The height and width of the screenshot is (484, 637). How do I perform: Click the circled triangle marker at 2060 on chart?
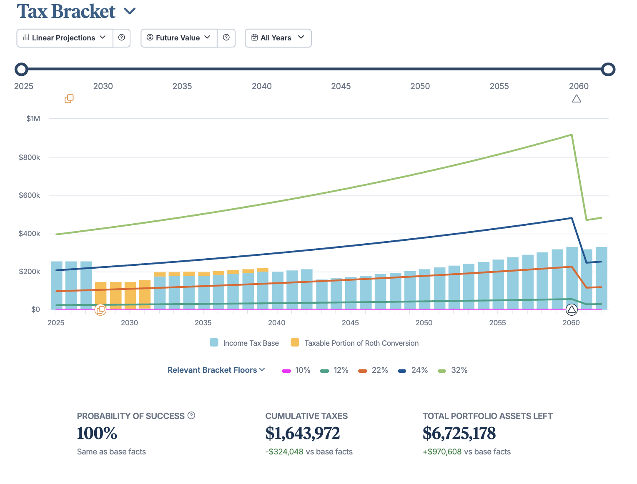click(572, 309)
